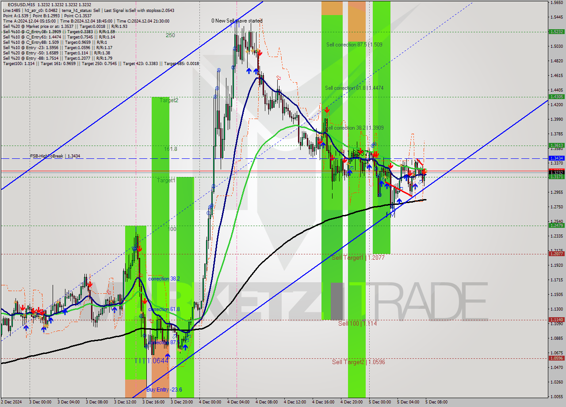Select the '| | | 1.0644' low label
The height and width of the screenshot is (407, 566).
point(152,361)
